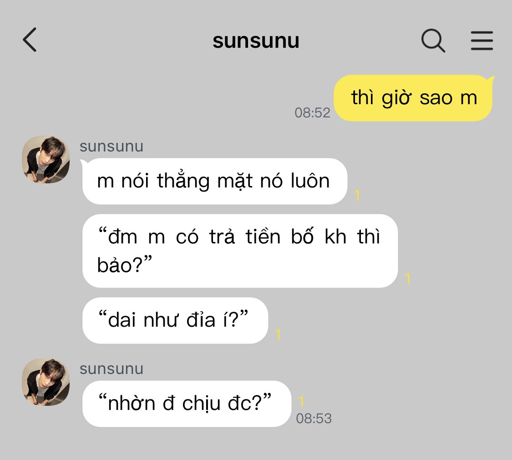
Task: Open the second sunsunu profile avatar
Action: point(46,382)
